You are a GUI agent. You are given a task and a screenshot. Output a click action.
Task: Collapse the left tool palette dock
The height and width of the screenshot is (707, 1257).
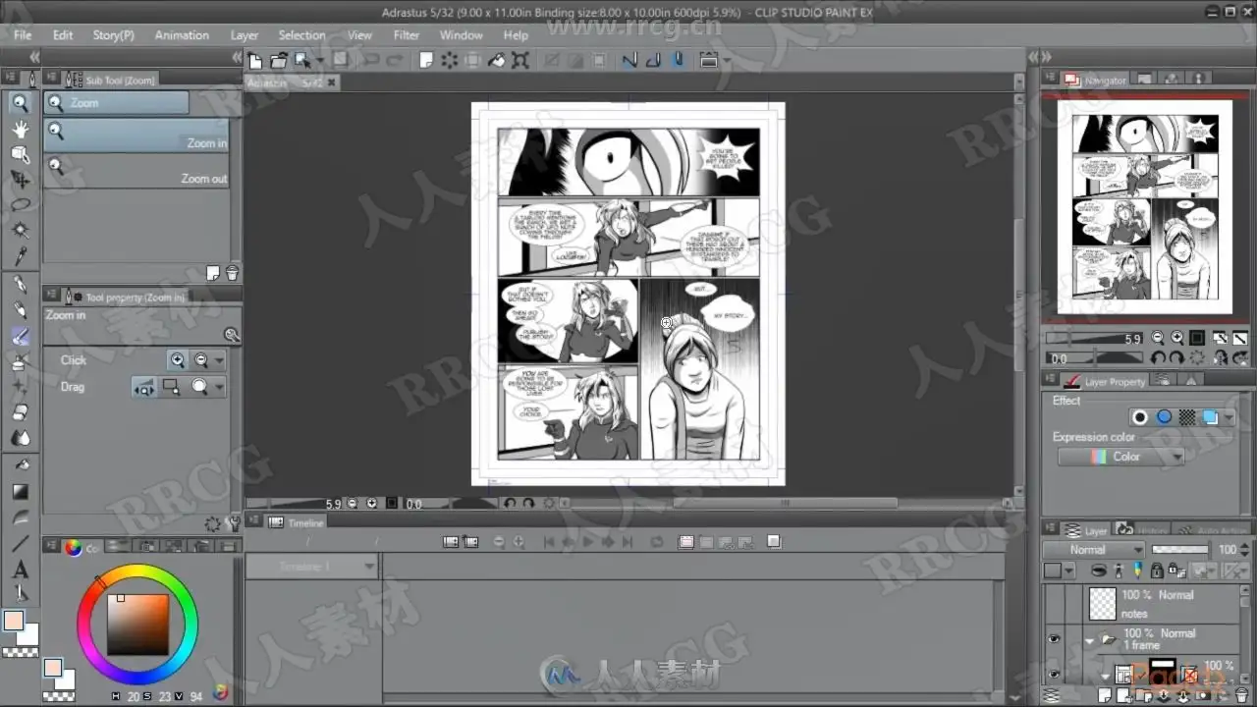(x=34, y=58)
